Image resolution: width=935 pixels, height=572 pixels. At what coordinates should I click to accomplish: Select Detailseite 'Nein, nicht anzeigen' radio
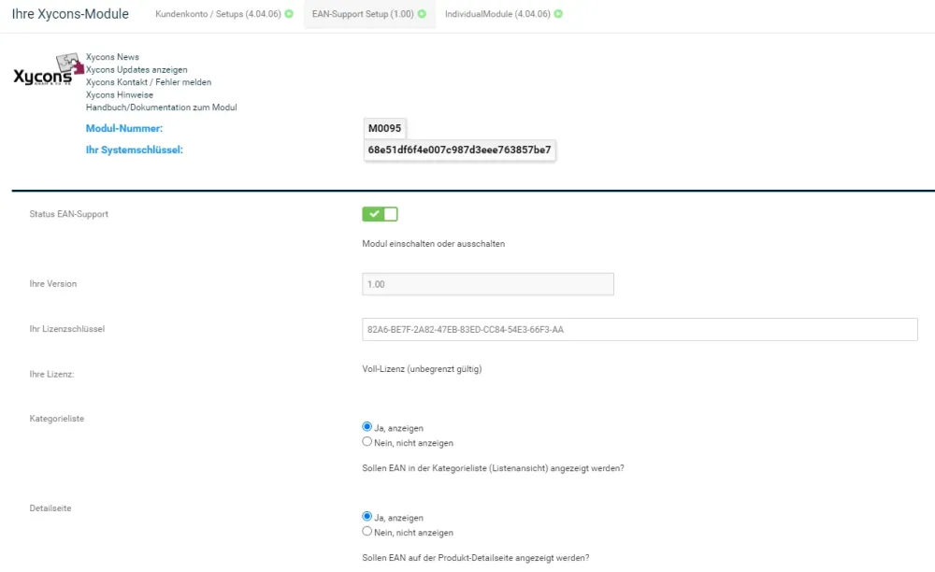coord(367,531)
